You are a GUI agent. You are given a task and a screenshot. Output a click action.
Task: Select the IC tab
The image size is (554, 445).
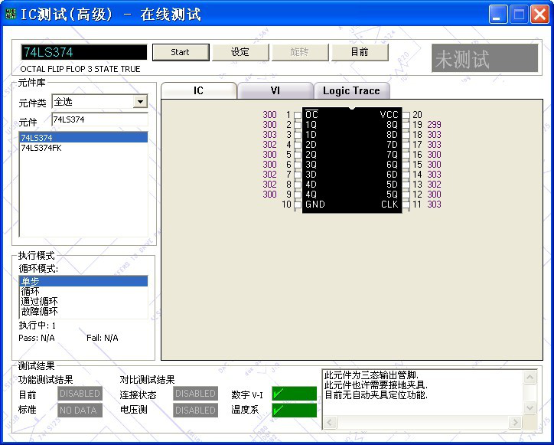tap(198, 90)
